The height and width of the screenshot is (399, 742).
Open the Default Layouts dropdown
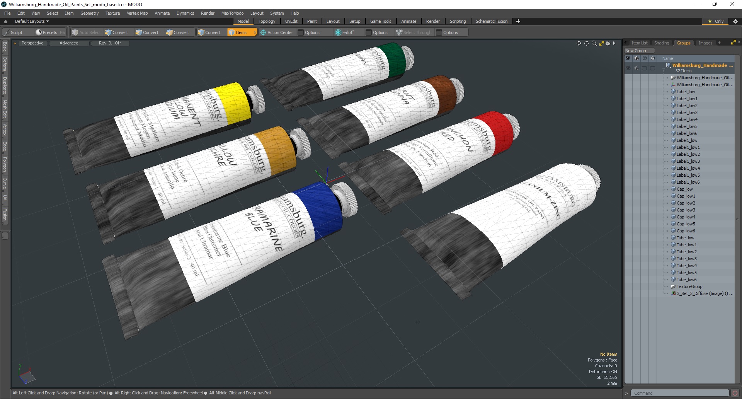point(32,21)
